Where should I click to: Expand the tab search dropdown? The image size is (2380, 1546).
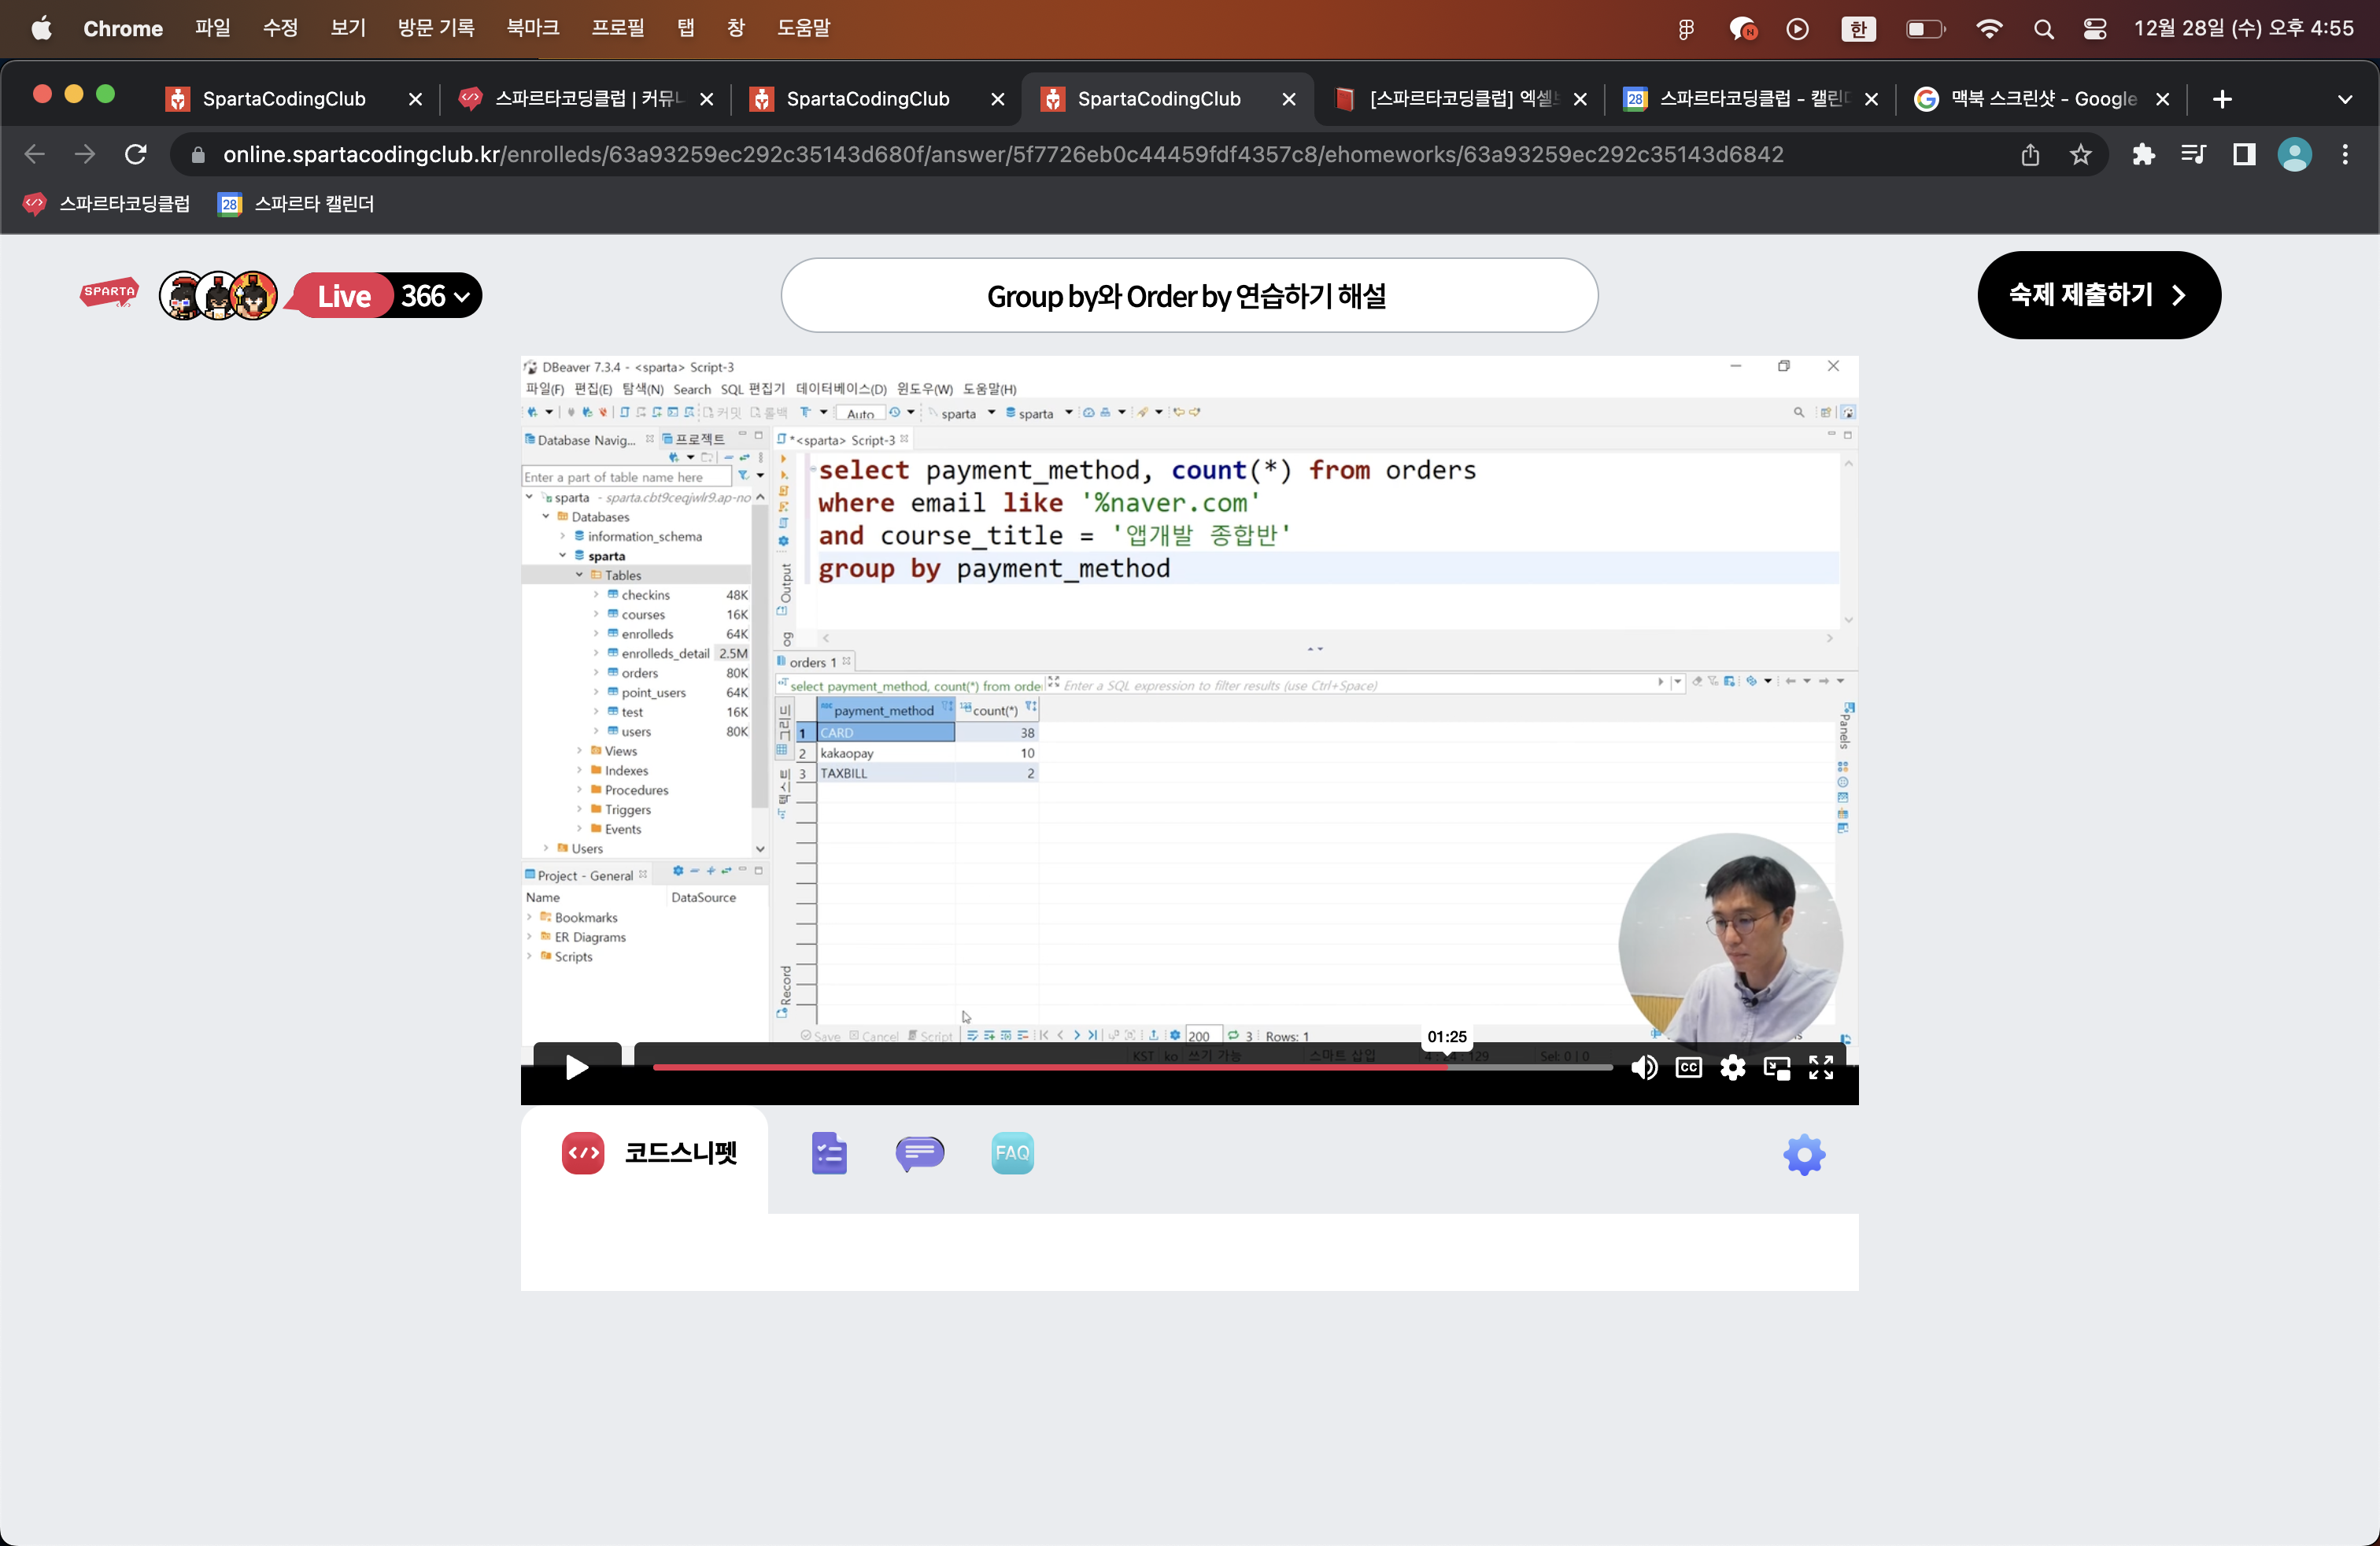[x=2345, y=99]
